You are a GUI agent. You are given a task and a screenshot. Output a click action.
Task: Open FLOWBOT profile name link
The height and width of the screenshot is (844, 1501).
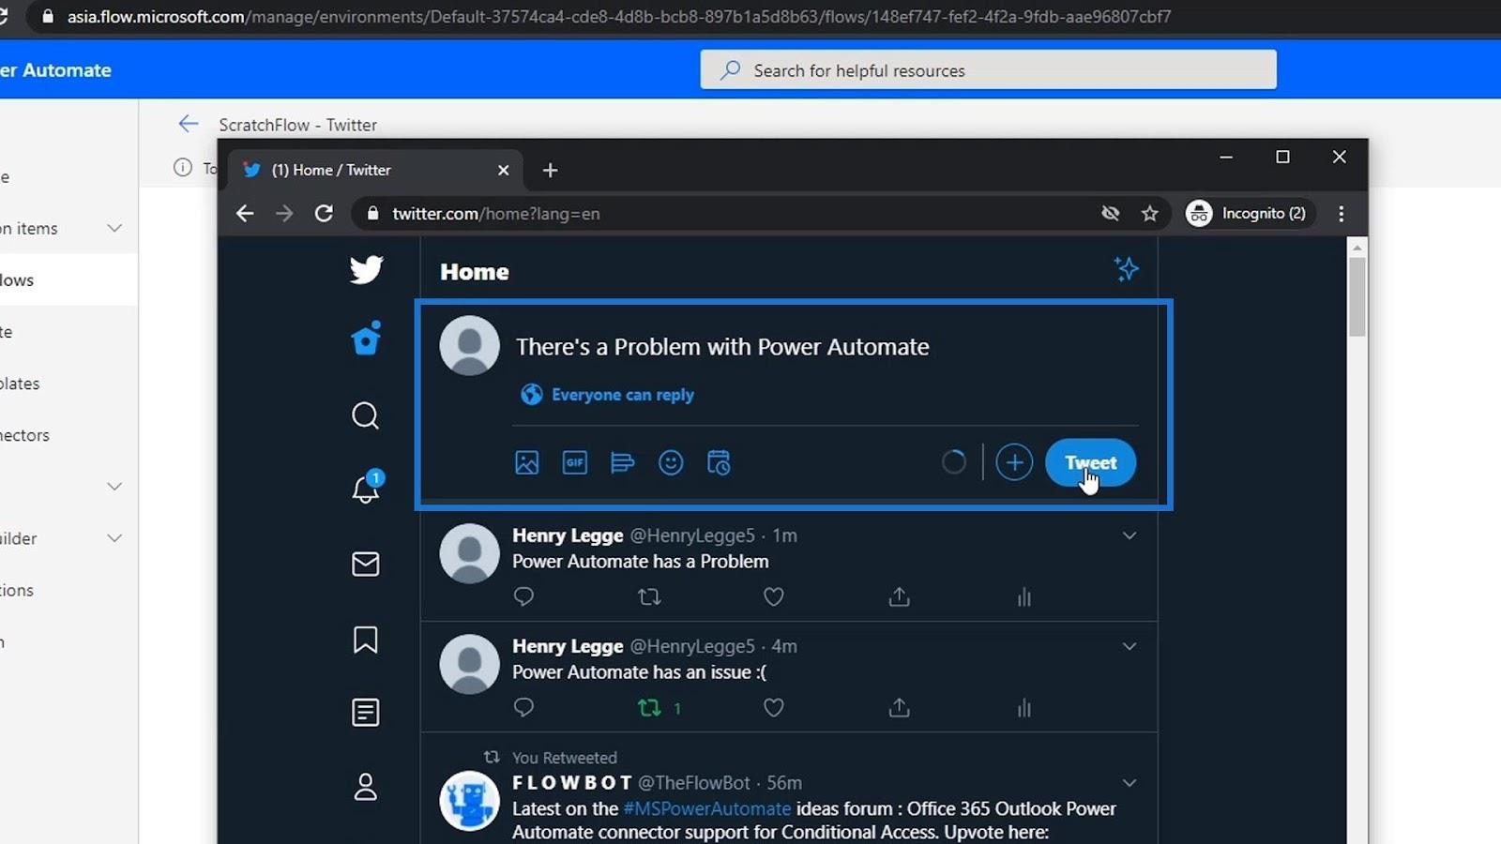tap(572, 783)
